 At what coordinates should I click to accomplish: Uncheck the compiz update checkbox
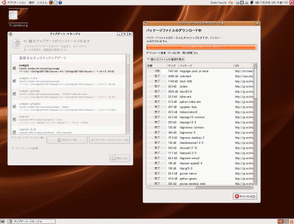tap(14, 68)
